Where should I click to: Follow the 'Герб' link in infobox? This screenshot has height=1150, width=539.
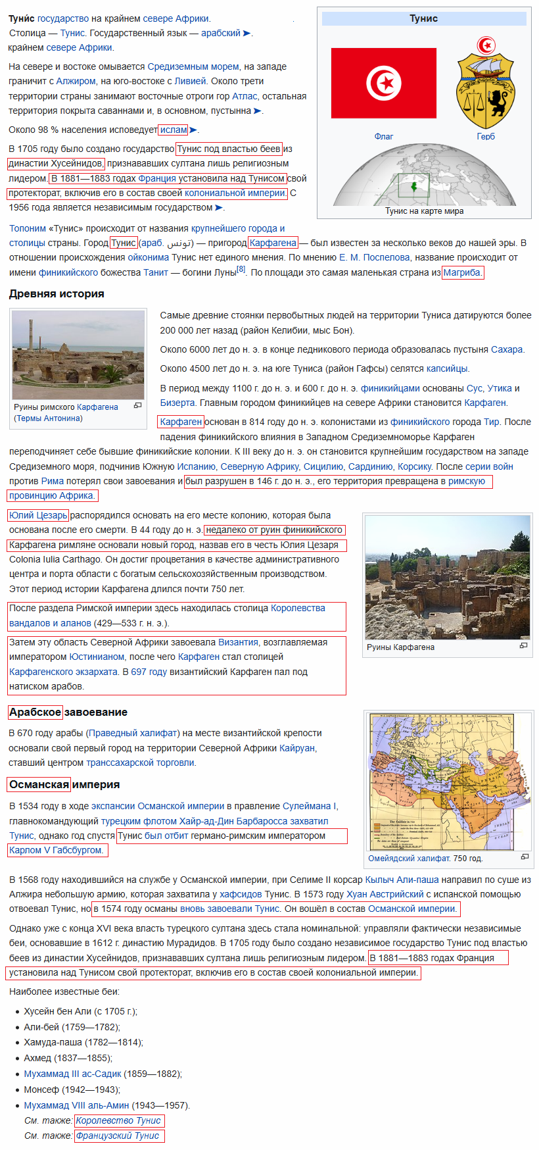pos(486,136)
